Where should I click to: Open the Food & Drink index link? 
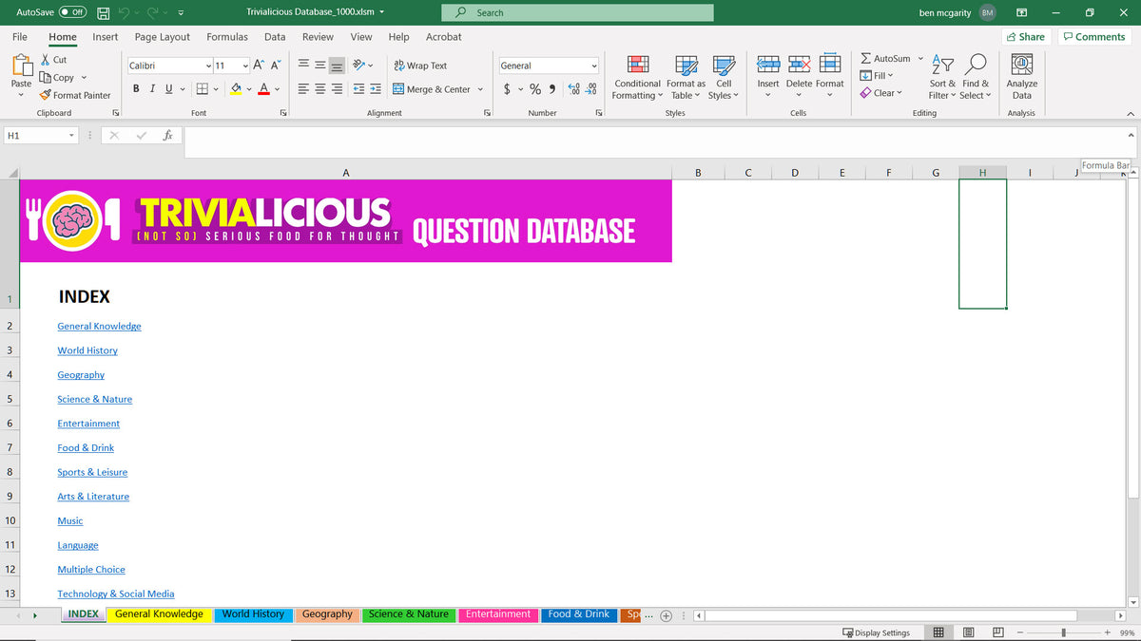[x=86, y=447]
